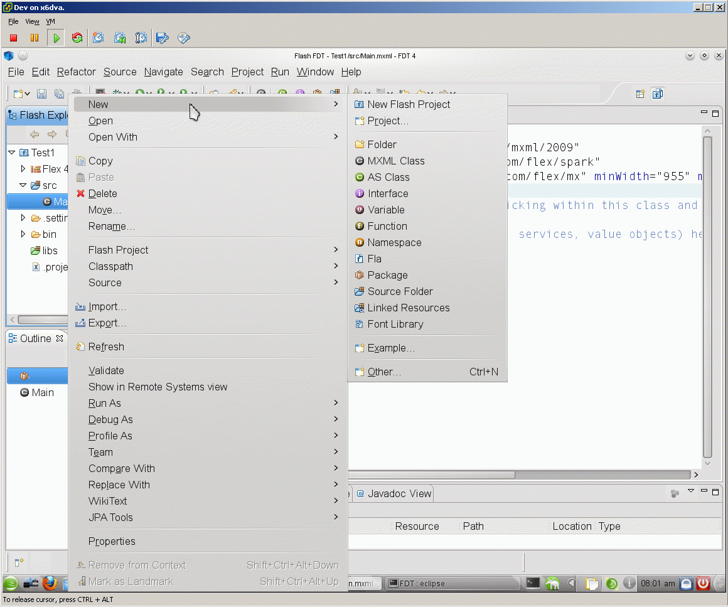Reset the virtual machine

coord(77,38)
